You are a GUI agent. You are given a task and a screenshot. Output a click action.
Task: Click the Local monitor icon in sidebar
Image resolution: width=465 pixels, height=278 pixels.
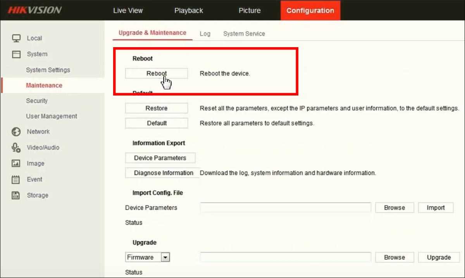(16, 38)
